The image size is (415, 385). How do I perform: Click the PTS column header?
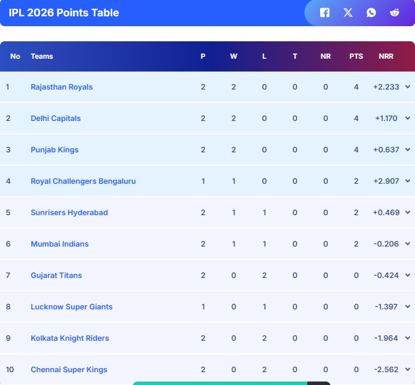point(356,56)
